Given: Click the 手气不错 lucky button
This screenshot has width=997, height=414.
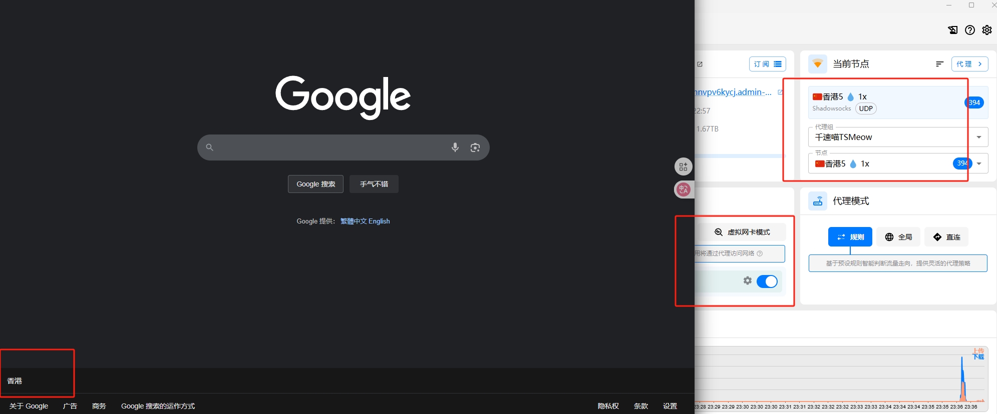Looking at the screenshot, I should coord(374,184).
